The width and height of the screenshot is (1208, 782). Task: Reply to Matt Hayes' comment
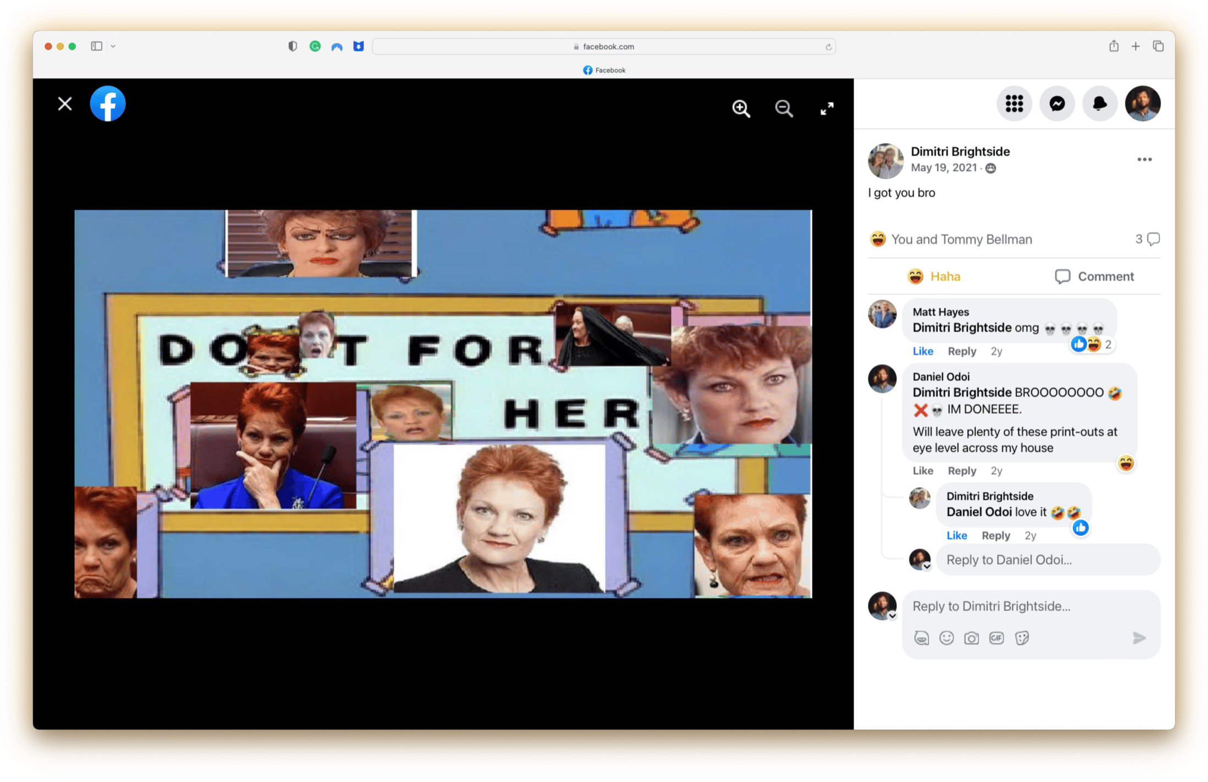962,351
